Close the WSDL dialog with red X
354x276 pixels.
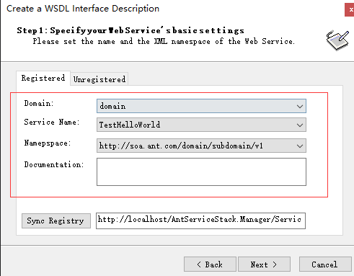pyautogui.click(x=350, y=10)
